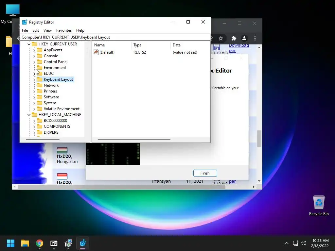The height and width of the screenshot is (251, 335).
Task: Select the EUDC key
Action: click(49, 74)
